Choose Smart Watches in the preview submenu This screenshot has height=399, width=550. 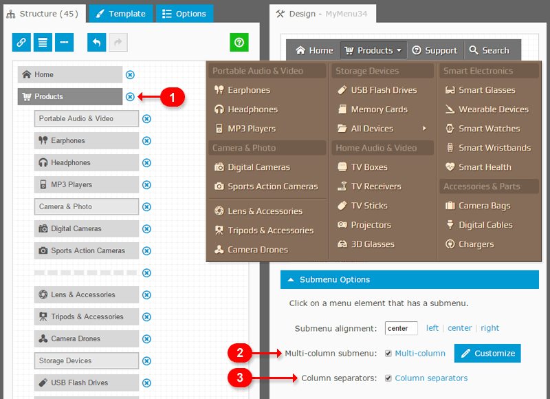(x=488, y=129)
